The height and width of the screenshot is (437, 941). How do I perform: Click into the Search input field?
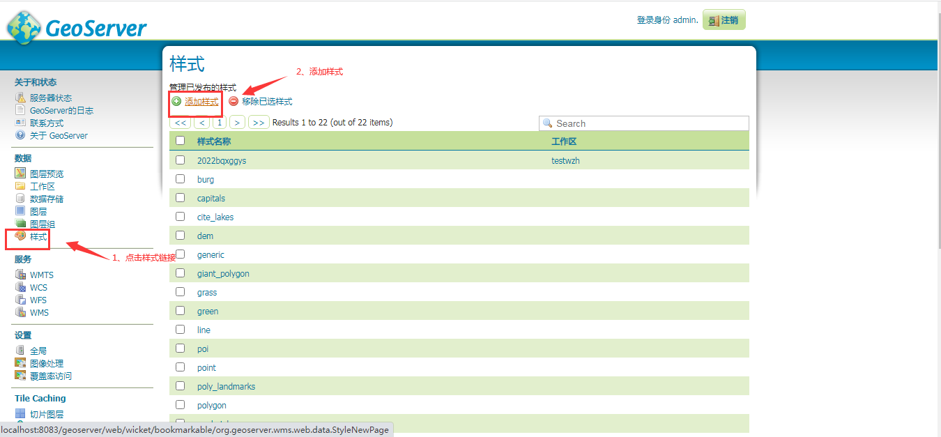tap(644, 123)
